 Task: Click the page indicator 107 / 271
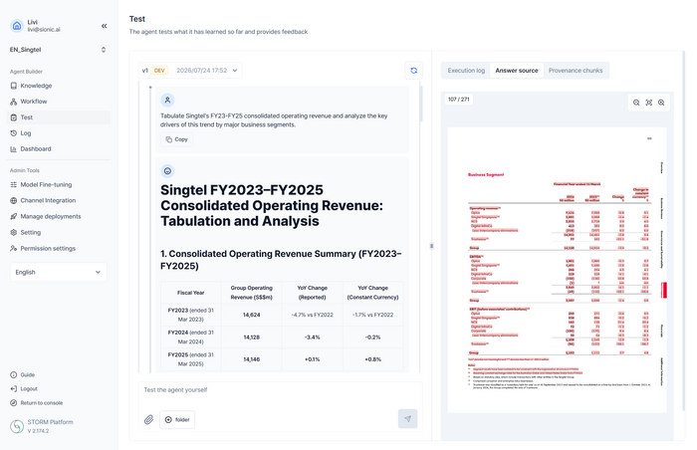(x=459, y=100)
